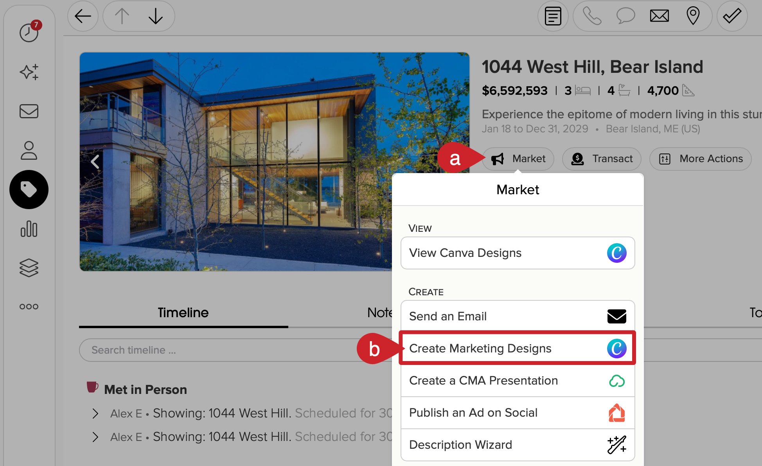Select the layers/stacks icon in sidebar
This screenshot has height=466, width=762.
click(29, 268)
